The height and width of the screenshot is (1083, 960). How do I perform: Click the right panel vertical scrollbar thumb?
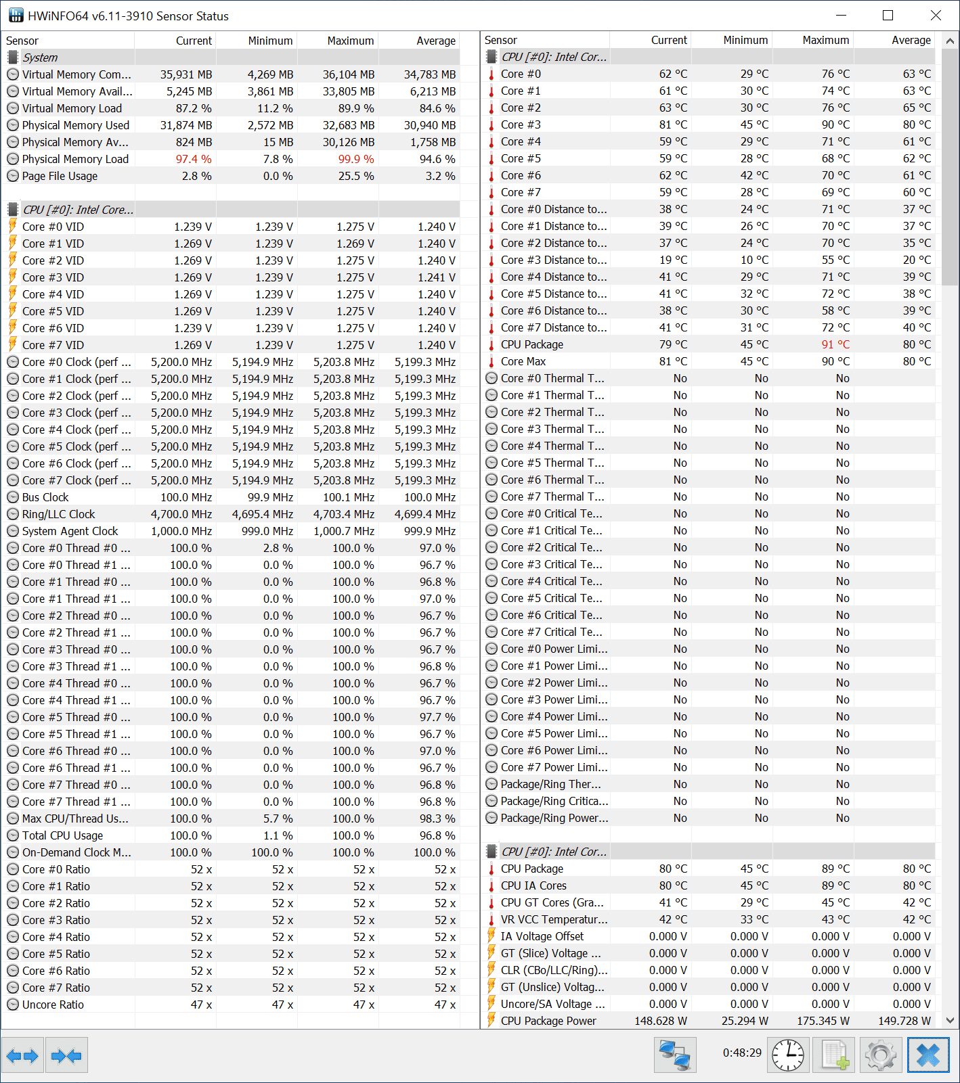tap(950, 167)
